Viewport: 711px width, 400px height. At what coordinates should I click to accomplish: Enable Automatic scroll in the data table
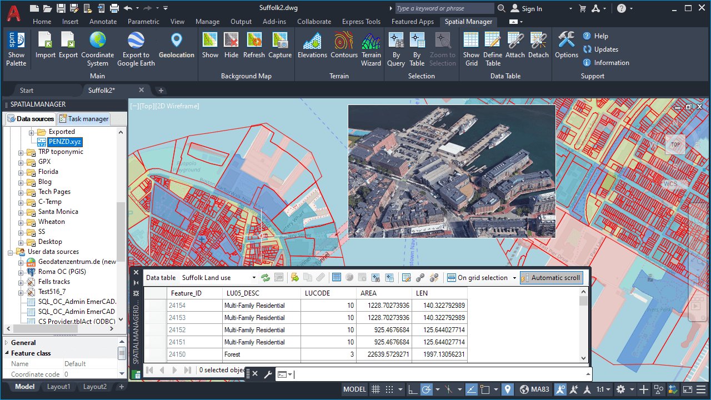(x=552, y=277)
